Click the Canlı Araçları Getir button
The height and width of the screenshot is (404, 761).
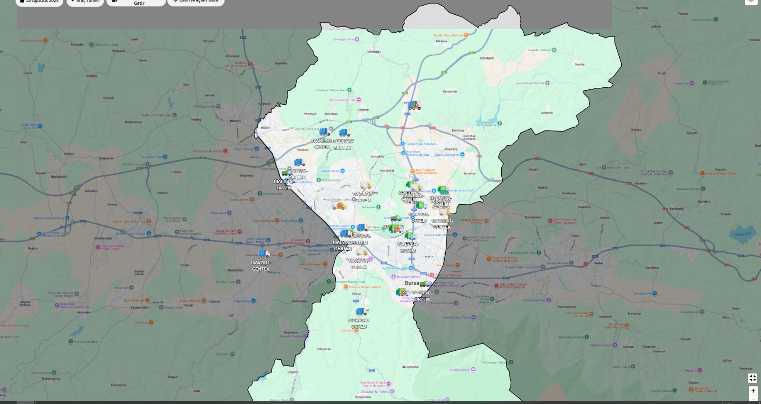[x=196, y=2]
